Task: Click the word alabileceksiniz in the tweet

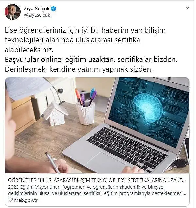Action: point(29,50)
